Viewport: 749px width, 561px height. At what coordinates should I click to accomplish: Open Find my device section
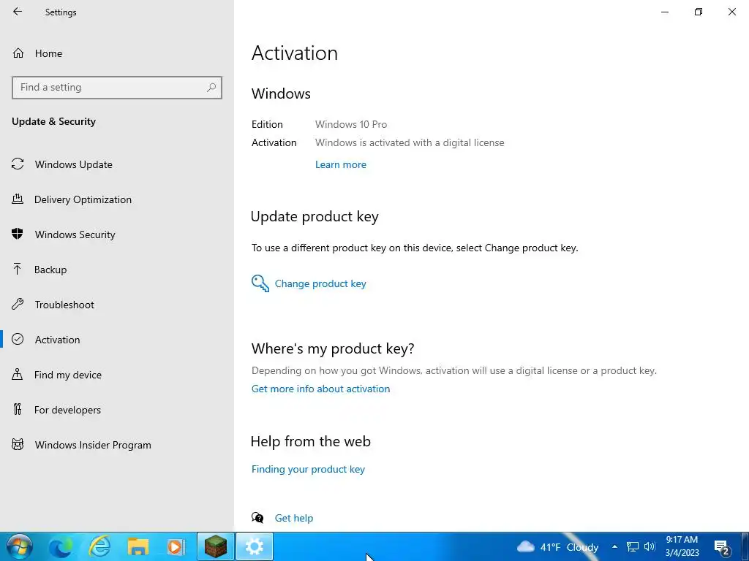point(117,375)
